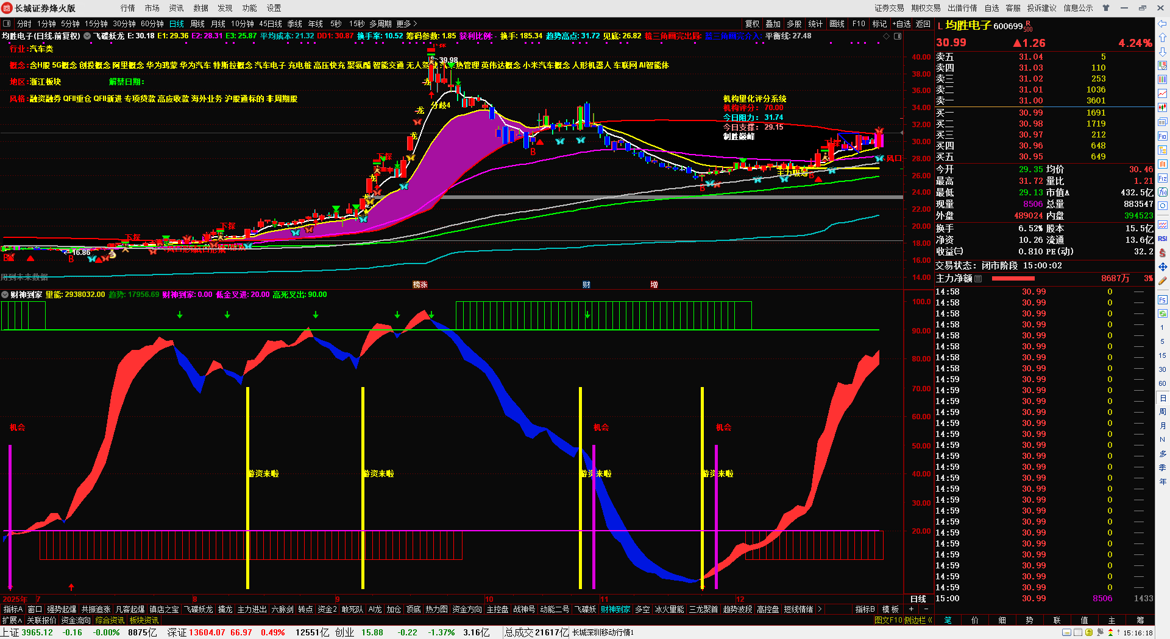
Task: Click the 上证 index value 3965.12
Action: click(37, 632)
